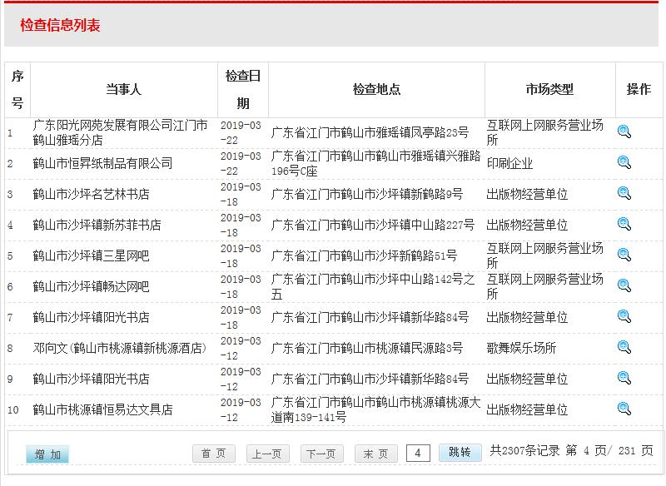Click the 检查日期 column header
Screen dimensions: 666x486
coord(241,89)
